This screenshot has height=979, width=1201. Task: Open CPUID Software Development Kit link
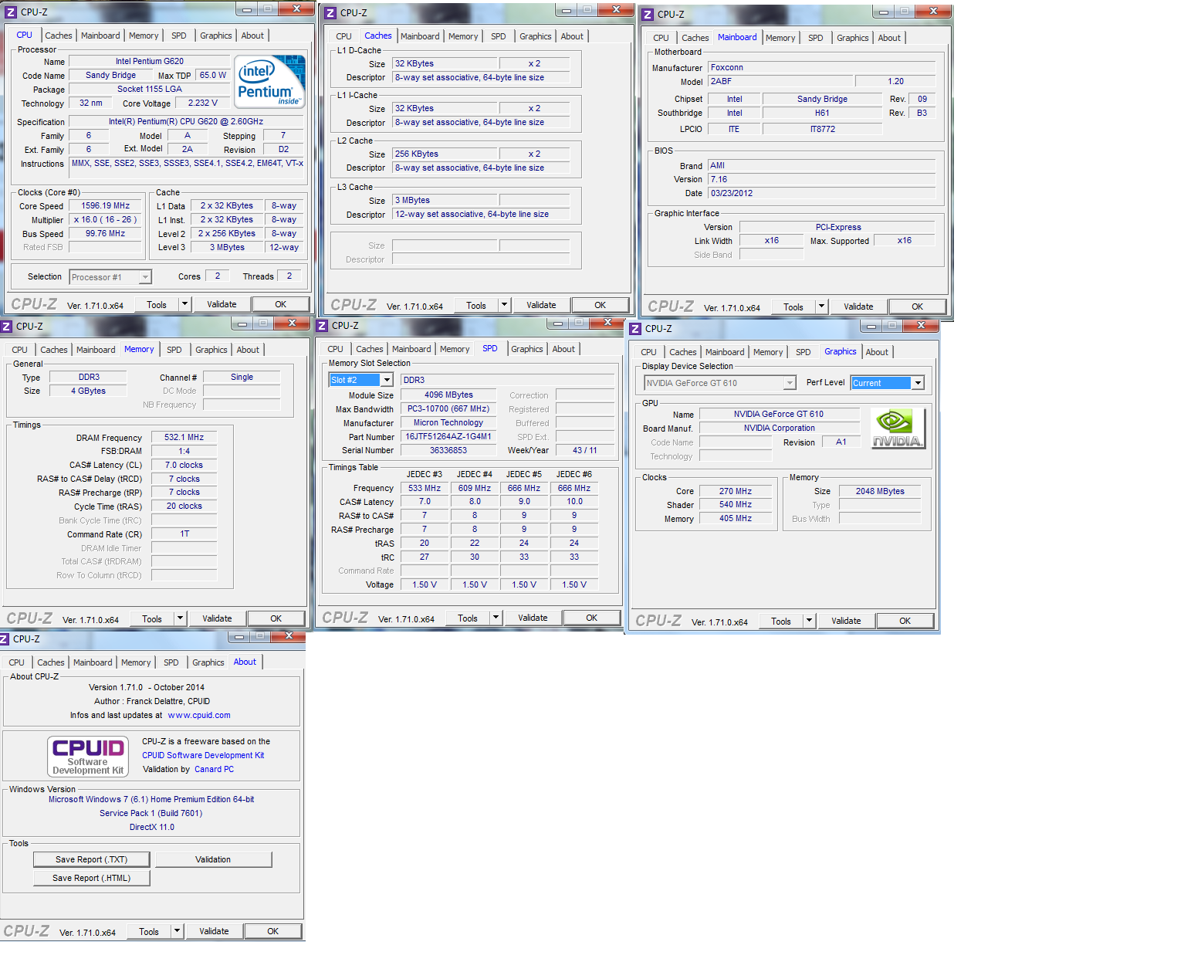point(203,755)
